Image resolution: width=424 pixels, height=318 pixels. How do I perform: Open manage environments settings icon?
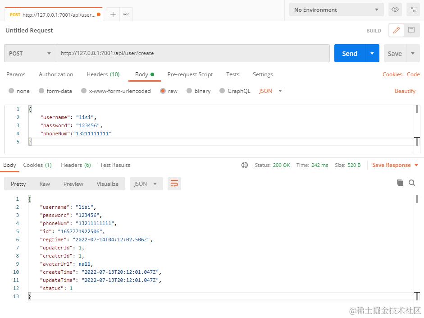point(413,9)
